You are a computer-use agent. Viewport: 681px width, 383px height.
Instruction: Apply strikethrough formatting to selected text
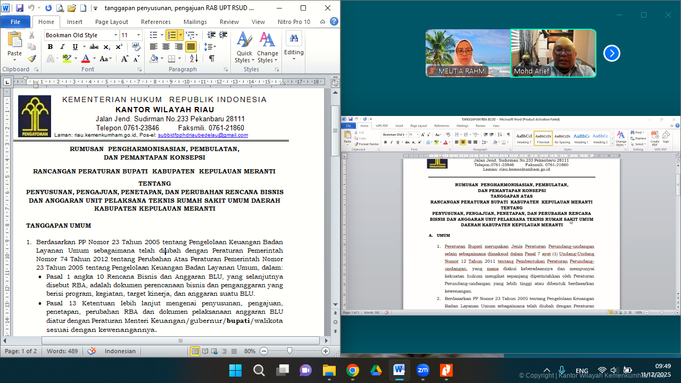[x=94, y=47]
